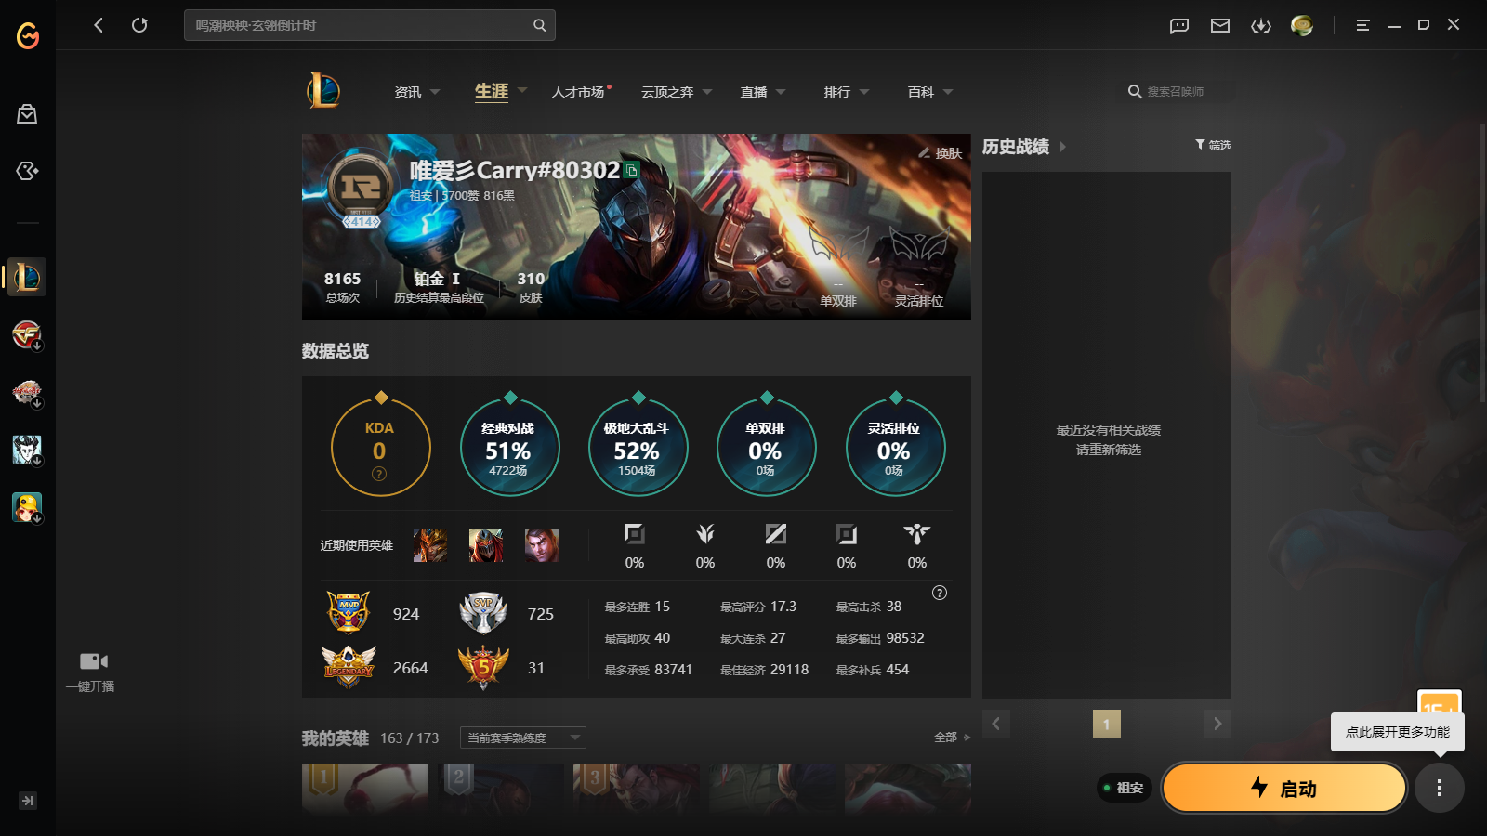Open the game library tag icon in sidebar

coord(27,171)
